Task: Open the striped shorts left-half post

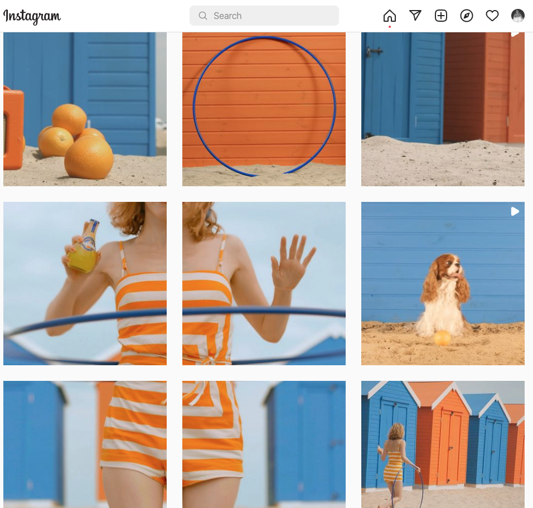Action: tap(85, 444)
